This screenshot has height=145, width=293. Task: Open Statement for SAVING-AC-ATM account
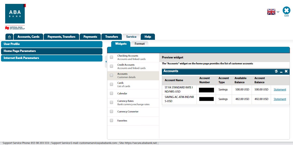280,99
